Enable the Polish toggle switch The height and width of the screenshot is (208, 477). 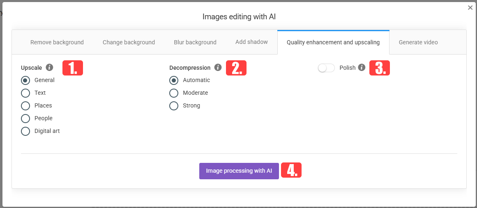[326, 68]
